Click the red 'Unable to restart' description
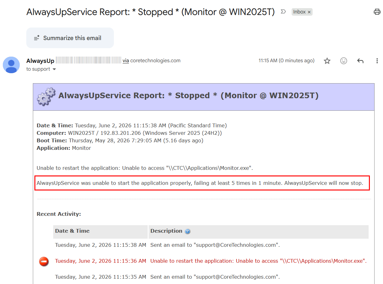The width and height of the screenshot is (383, 284). tap(258, 261)
